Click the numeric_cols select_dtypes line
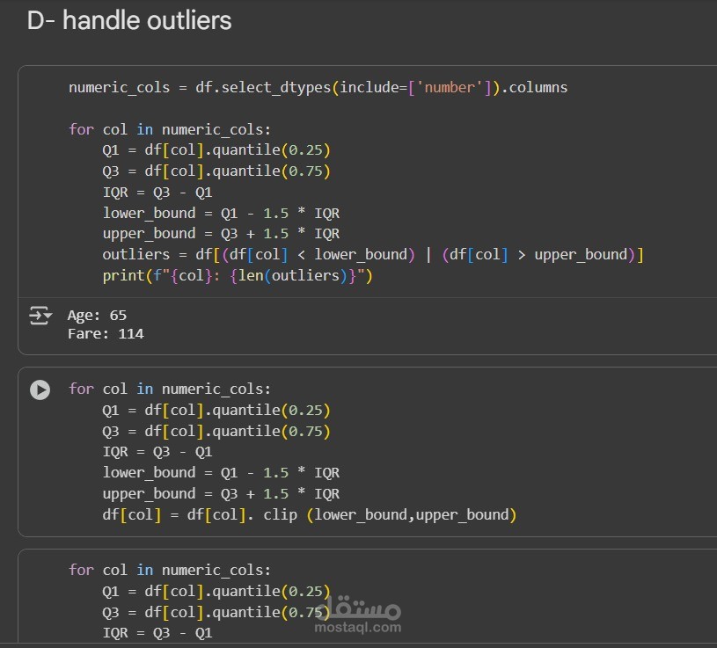Image resolution: width=717 pixels, height=648 pixels. click(318, 87)
